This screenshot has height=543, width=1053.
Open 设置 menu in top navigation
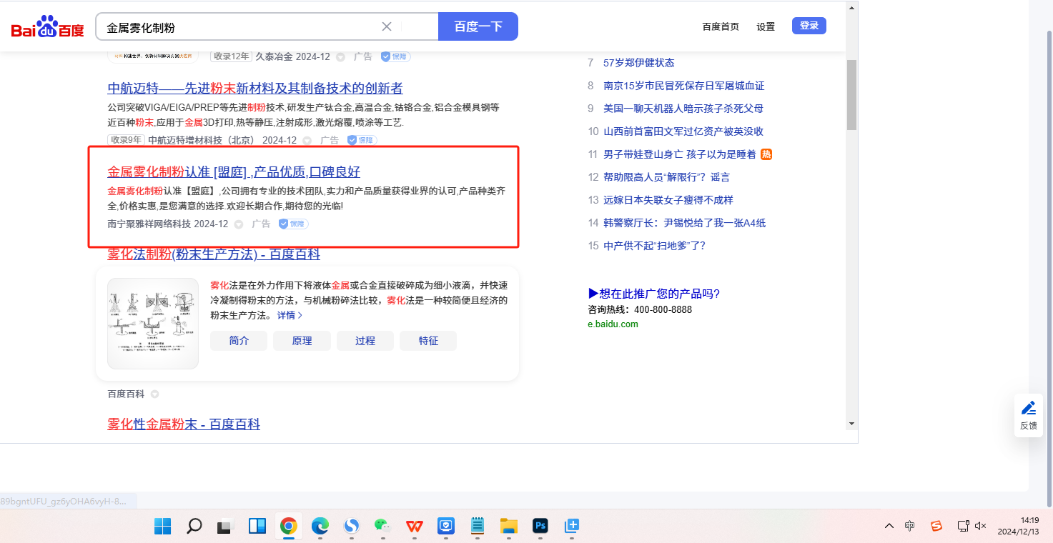coord(766,26)
